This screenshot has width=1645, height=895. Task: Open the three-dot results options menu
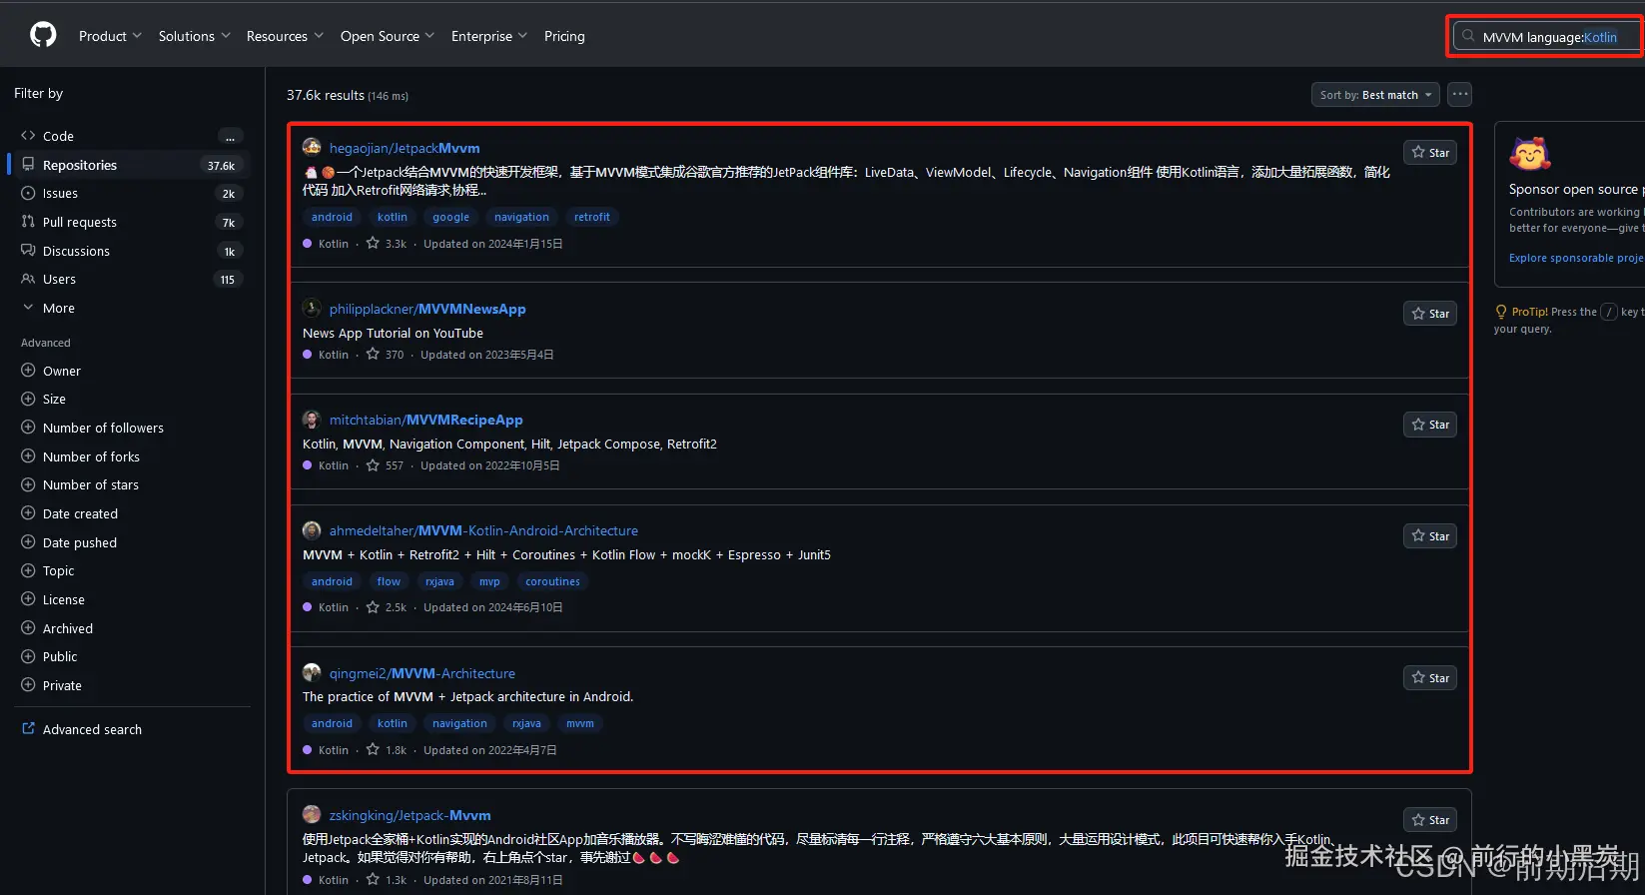pos(1460,94)
